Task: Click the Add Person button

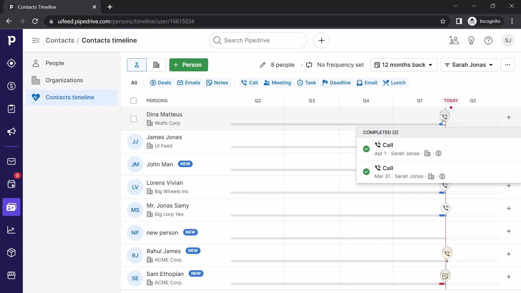Action: (189, 65)
